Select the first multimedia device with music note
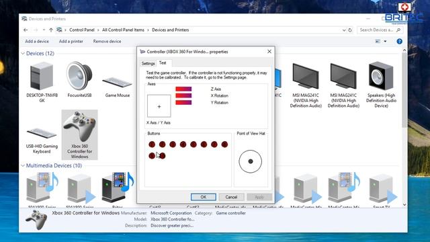430x242 pixels. (42, 187)
